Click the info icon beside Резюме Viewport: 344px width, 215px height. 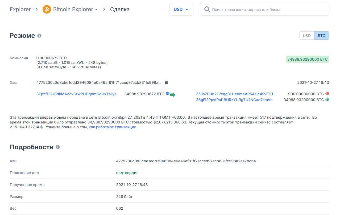click(x=39, y=35)
